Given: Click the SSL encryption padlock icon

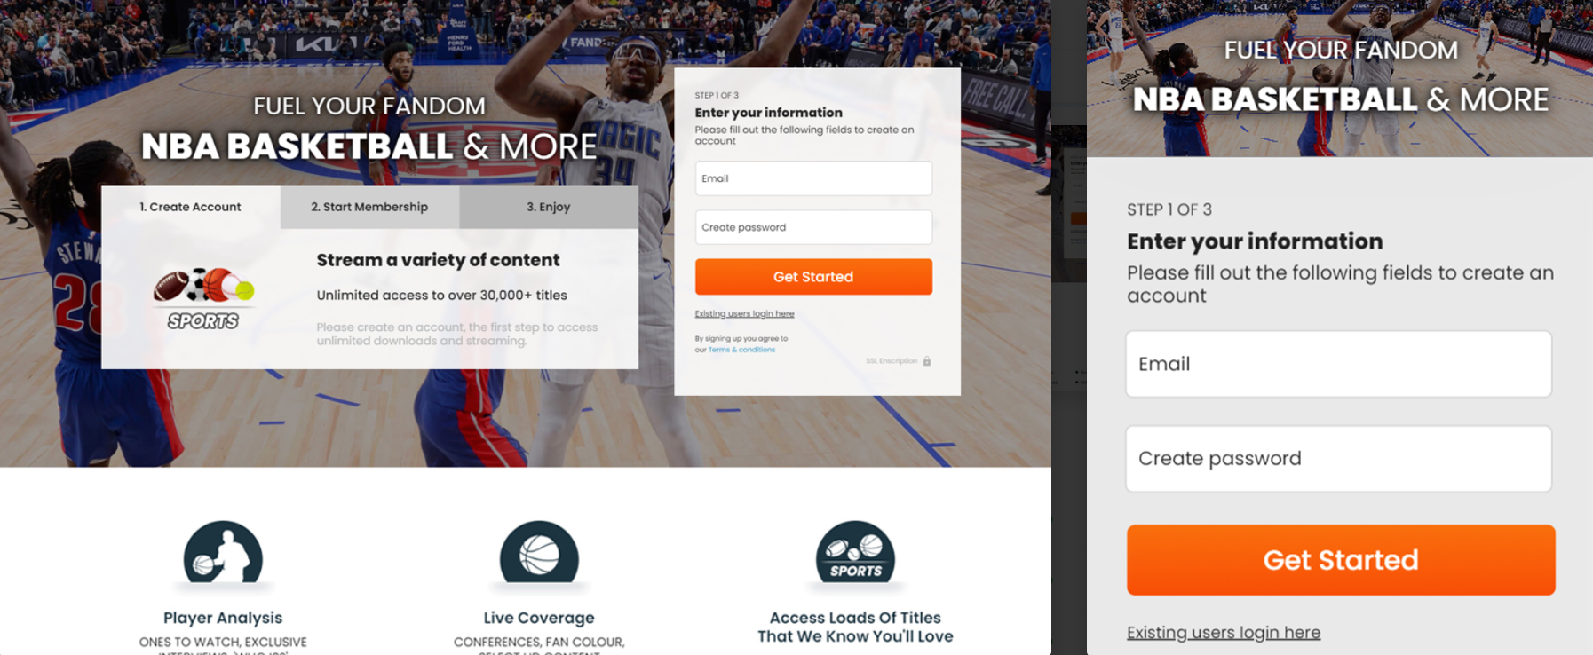Looking at the screenshot, I should click(x=927, y=361).
